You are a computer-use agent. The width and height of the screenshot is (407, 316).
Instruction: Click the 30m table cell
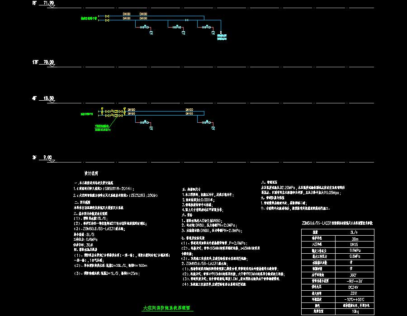355,238
